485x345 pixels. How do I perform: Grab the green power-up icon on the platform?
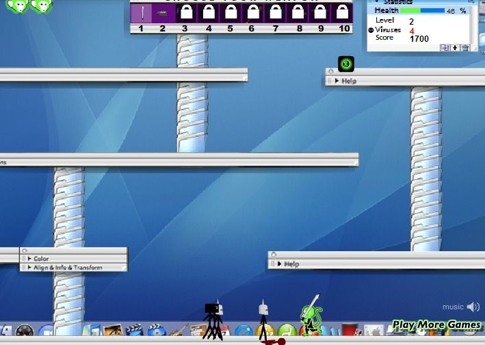(346, 64)
